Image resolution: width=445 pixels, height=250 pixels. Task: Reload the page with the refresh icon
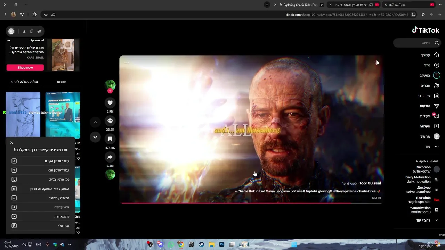[x=423, y=15]
